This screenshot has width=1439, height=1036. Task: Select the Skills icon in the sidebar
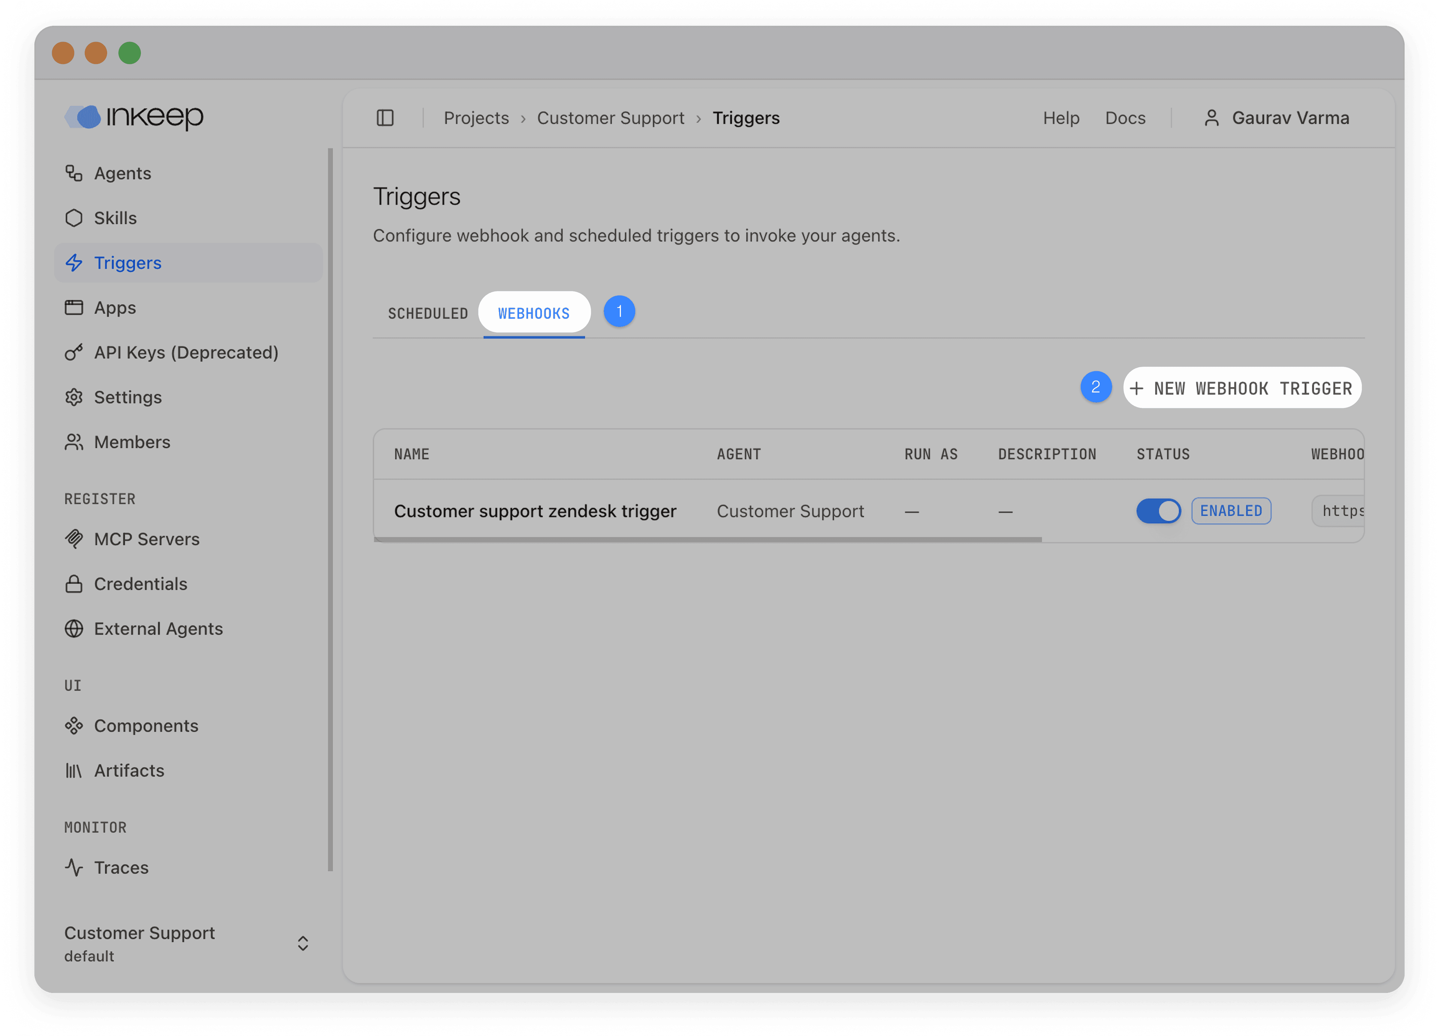[x=74, y=218]
